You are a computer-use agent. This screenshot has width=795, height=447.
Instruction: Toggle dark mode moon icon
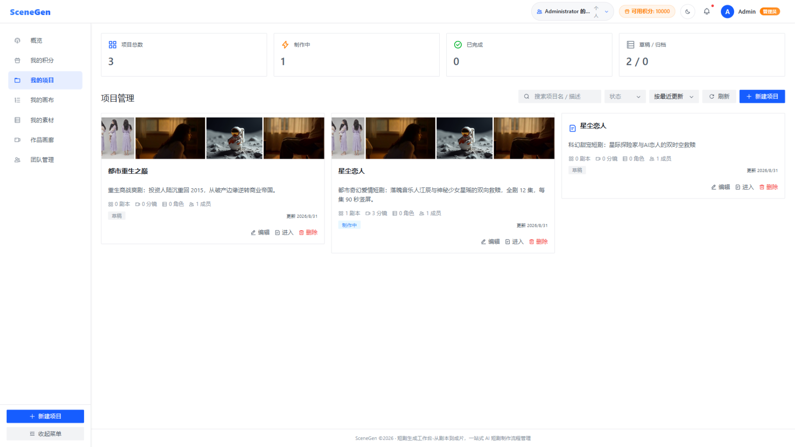coord(688,12)
